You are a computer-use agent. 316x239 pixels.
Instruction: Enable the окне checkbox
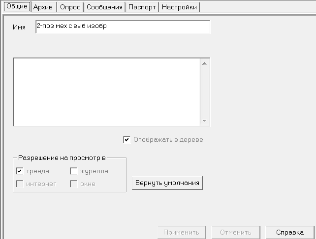[x=73, y=184]
